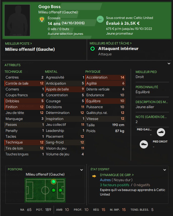Viewport: 173px width, 216px height.
Task: Click the right foot boot icon
Action: (x=144, y=144)
